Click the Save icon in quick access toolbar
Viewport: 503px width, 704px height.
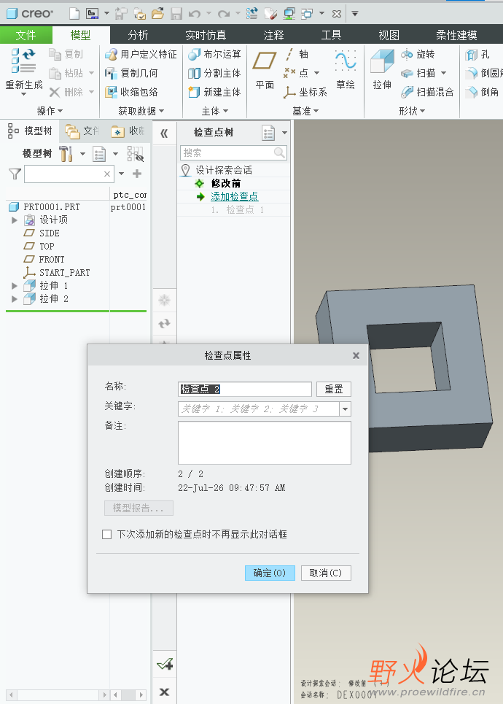176,13
